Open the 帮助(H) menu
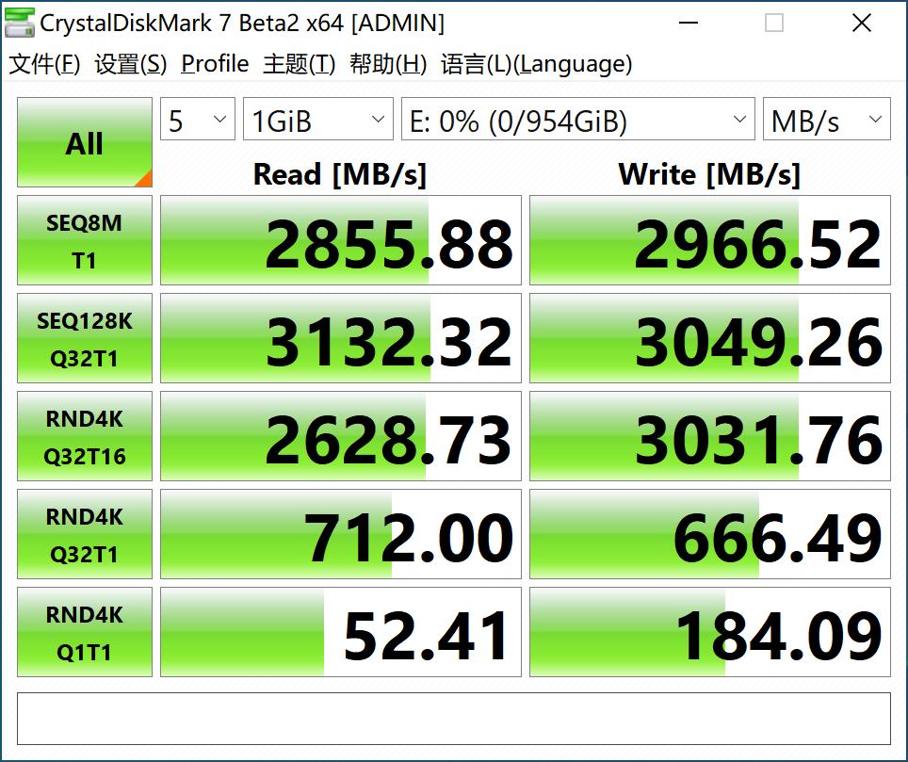This screenshot has width=908, height=762. click(x=388, y=64)
